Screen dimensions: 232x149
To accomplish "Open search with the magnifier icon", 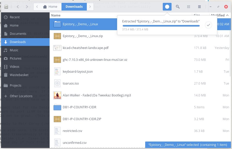I will pyautogui.click(x=178, y=7).
